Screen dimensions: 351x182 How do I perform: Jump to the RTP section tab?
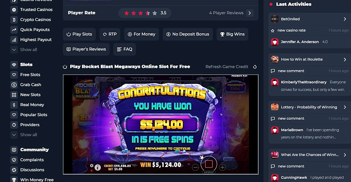(x=110, y=34)
